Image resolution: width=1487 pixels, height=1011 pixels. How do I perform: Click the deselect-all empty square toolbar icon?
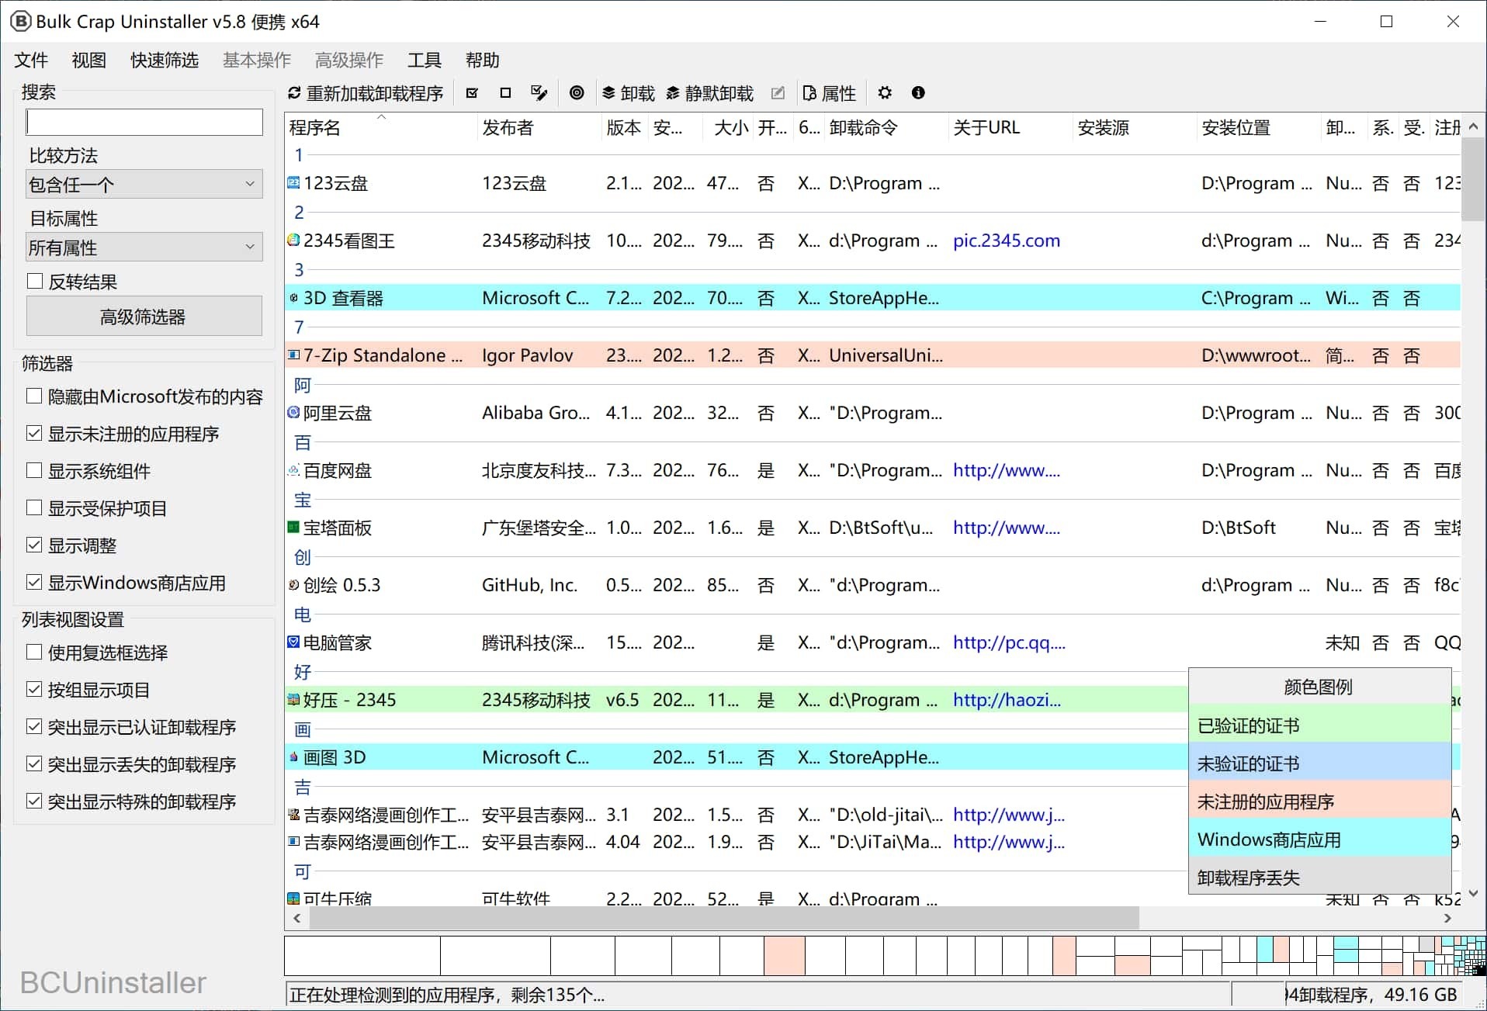click(505, 93)
